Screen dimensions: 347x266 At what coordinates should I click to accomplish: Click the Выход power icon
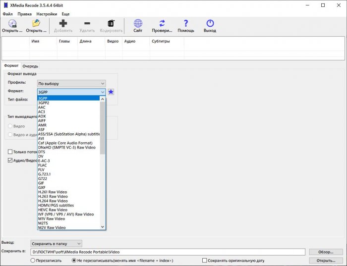[x=210, y=23]
